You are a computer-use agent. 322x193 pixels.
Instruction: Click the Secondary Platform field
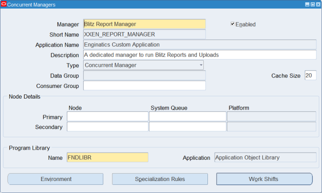[x=271, y=127]
